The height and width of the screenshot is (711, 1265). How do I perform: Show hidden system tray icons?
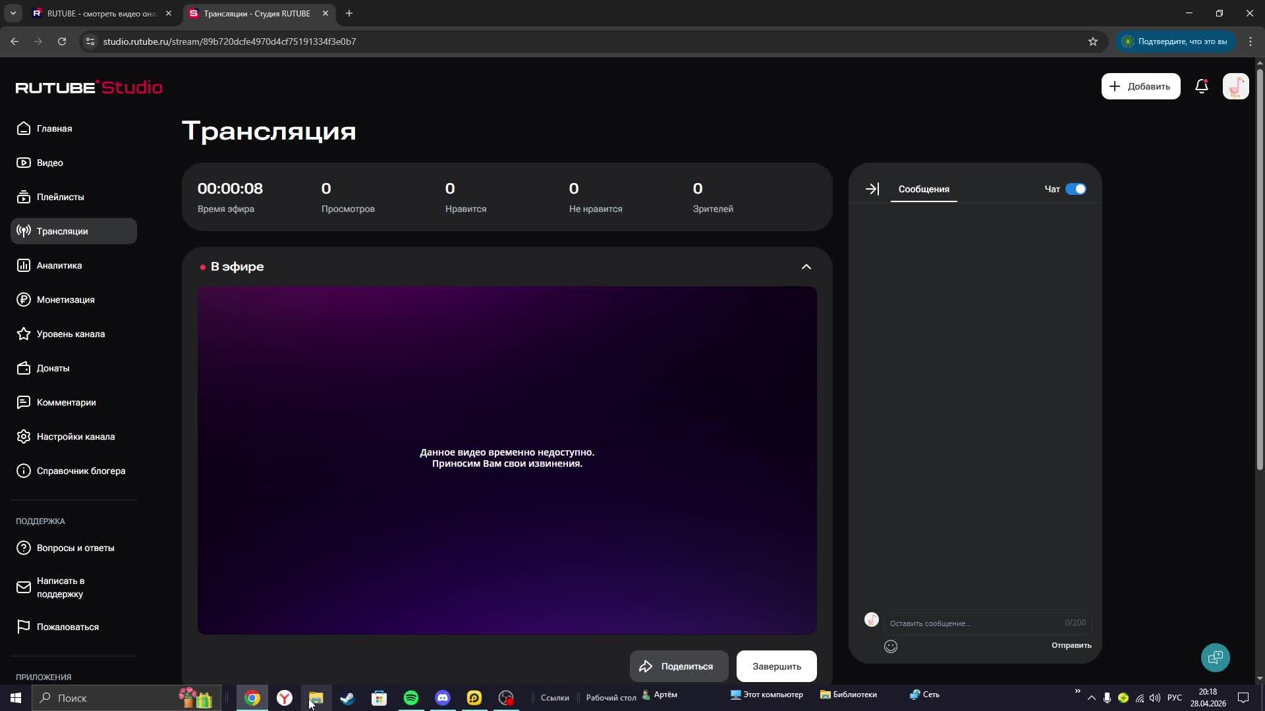(x=1092, y=698)
